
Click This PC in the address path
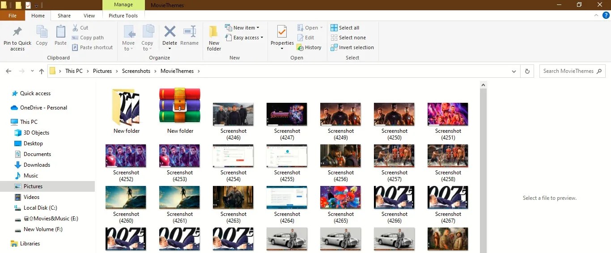(74, 71)
